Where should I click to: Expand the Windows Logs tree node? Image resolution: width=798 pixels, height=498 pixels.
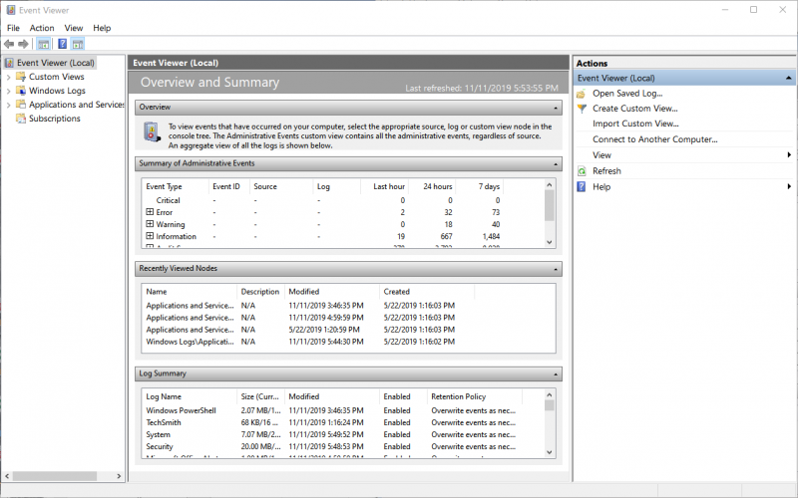click(x=8, y=91)
